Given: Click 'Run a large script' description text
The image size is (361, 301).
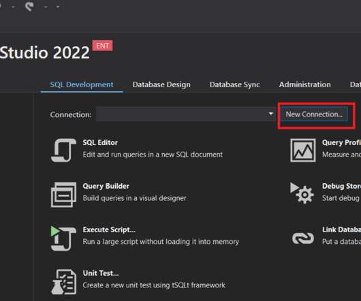Looking at the screenshot, I should tap(161, 242).
